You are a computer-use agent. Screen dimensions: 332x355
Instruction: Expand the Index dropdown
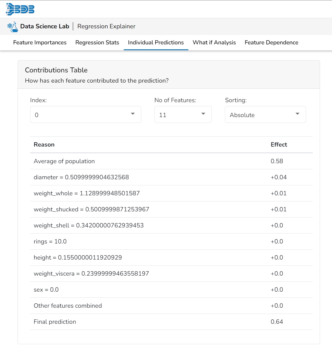tap(85, 114)
